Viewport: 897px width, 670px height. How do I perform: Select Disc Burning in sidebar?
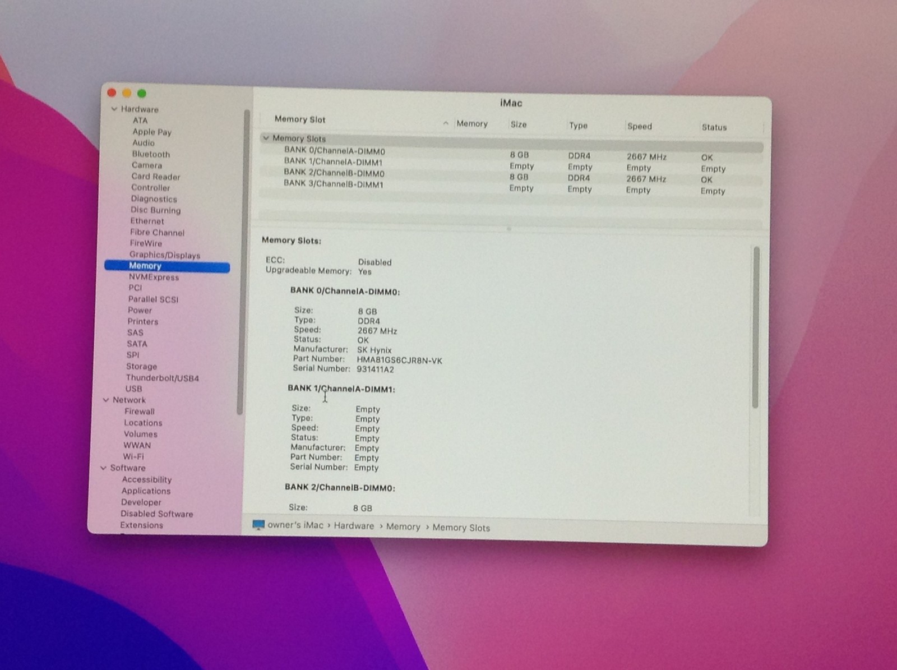pyautogui.click(x=156, y=210)
